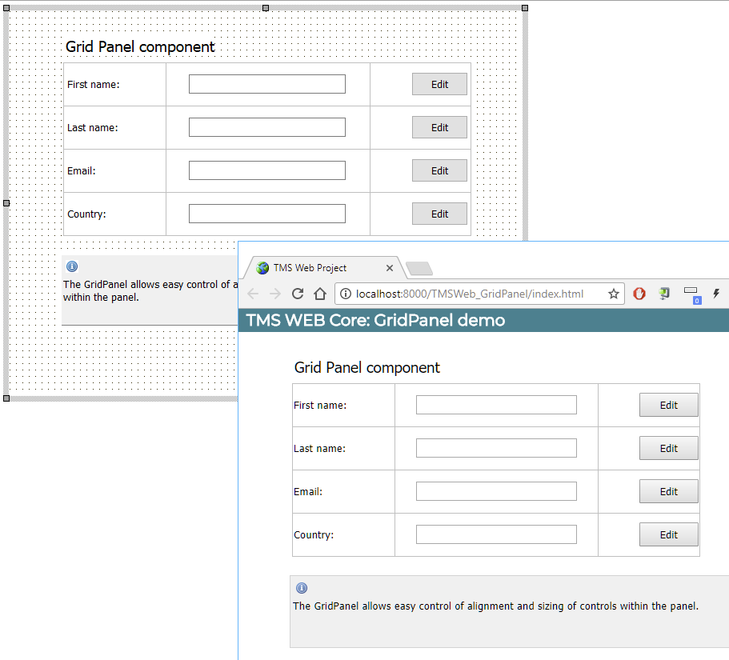Reload the page in the browser
The image size is (729, 660).
[x=298, y=294]
